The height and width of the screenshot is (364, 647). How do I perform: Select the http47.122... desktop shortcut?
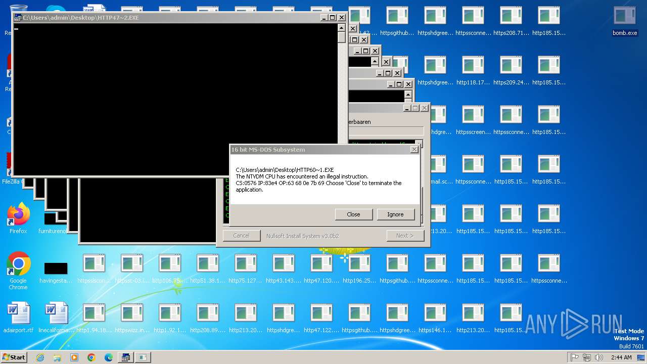[321, 318]
